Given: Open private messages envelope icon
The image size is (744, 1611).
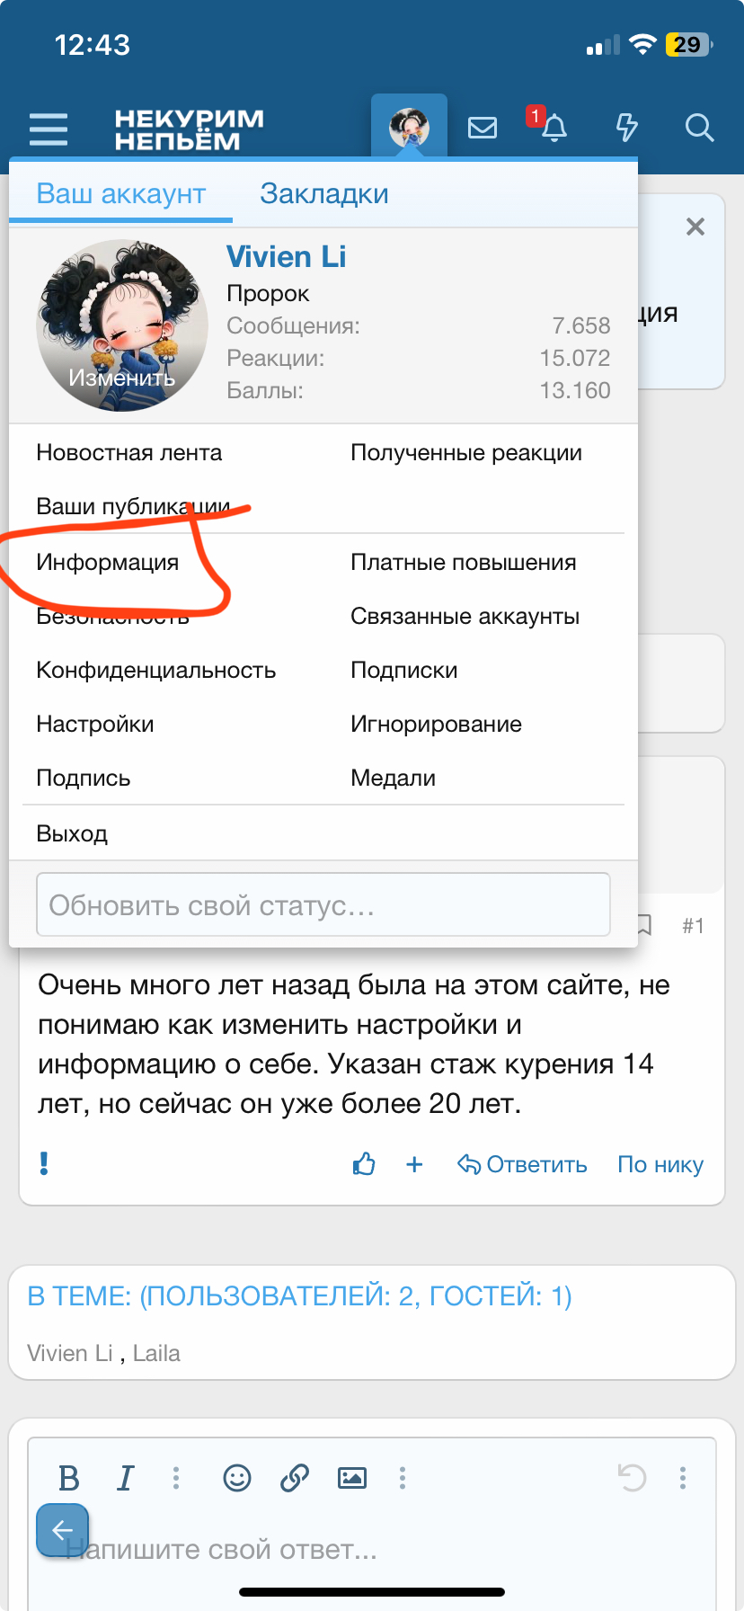Looking at the screenshot, I should (x=483, y=128).
